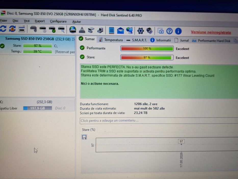Open the Fisier menu
This screenshot has width=238, height=179.
coord(4,20)
